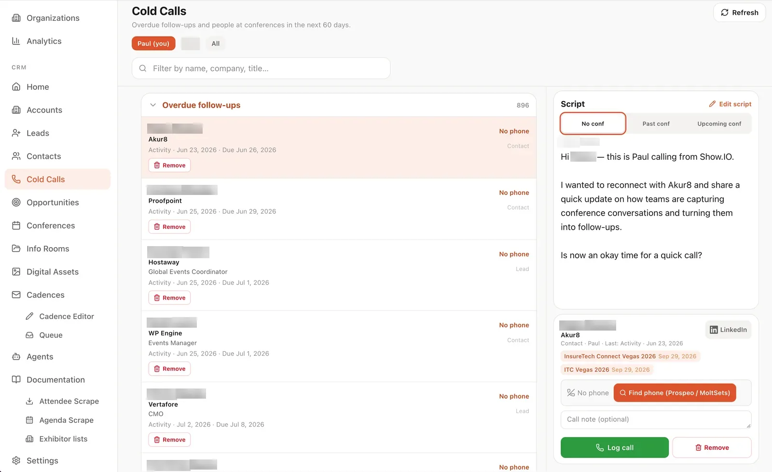
Task: Click the InsureTech Connect Vegas 2026 tag
Action: click(x=630, y=356)
